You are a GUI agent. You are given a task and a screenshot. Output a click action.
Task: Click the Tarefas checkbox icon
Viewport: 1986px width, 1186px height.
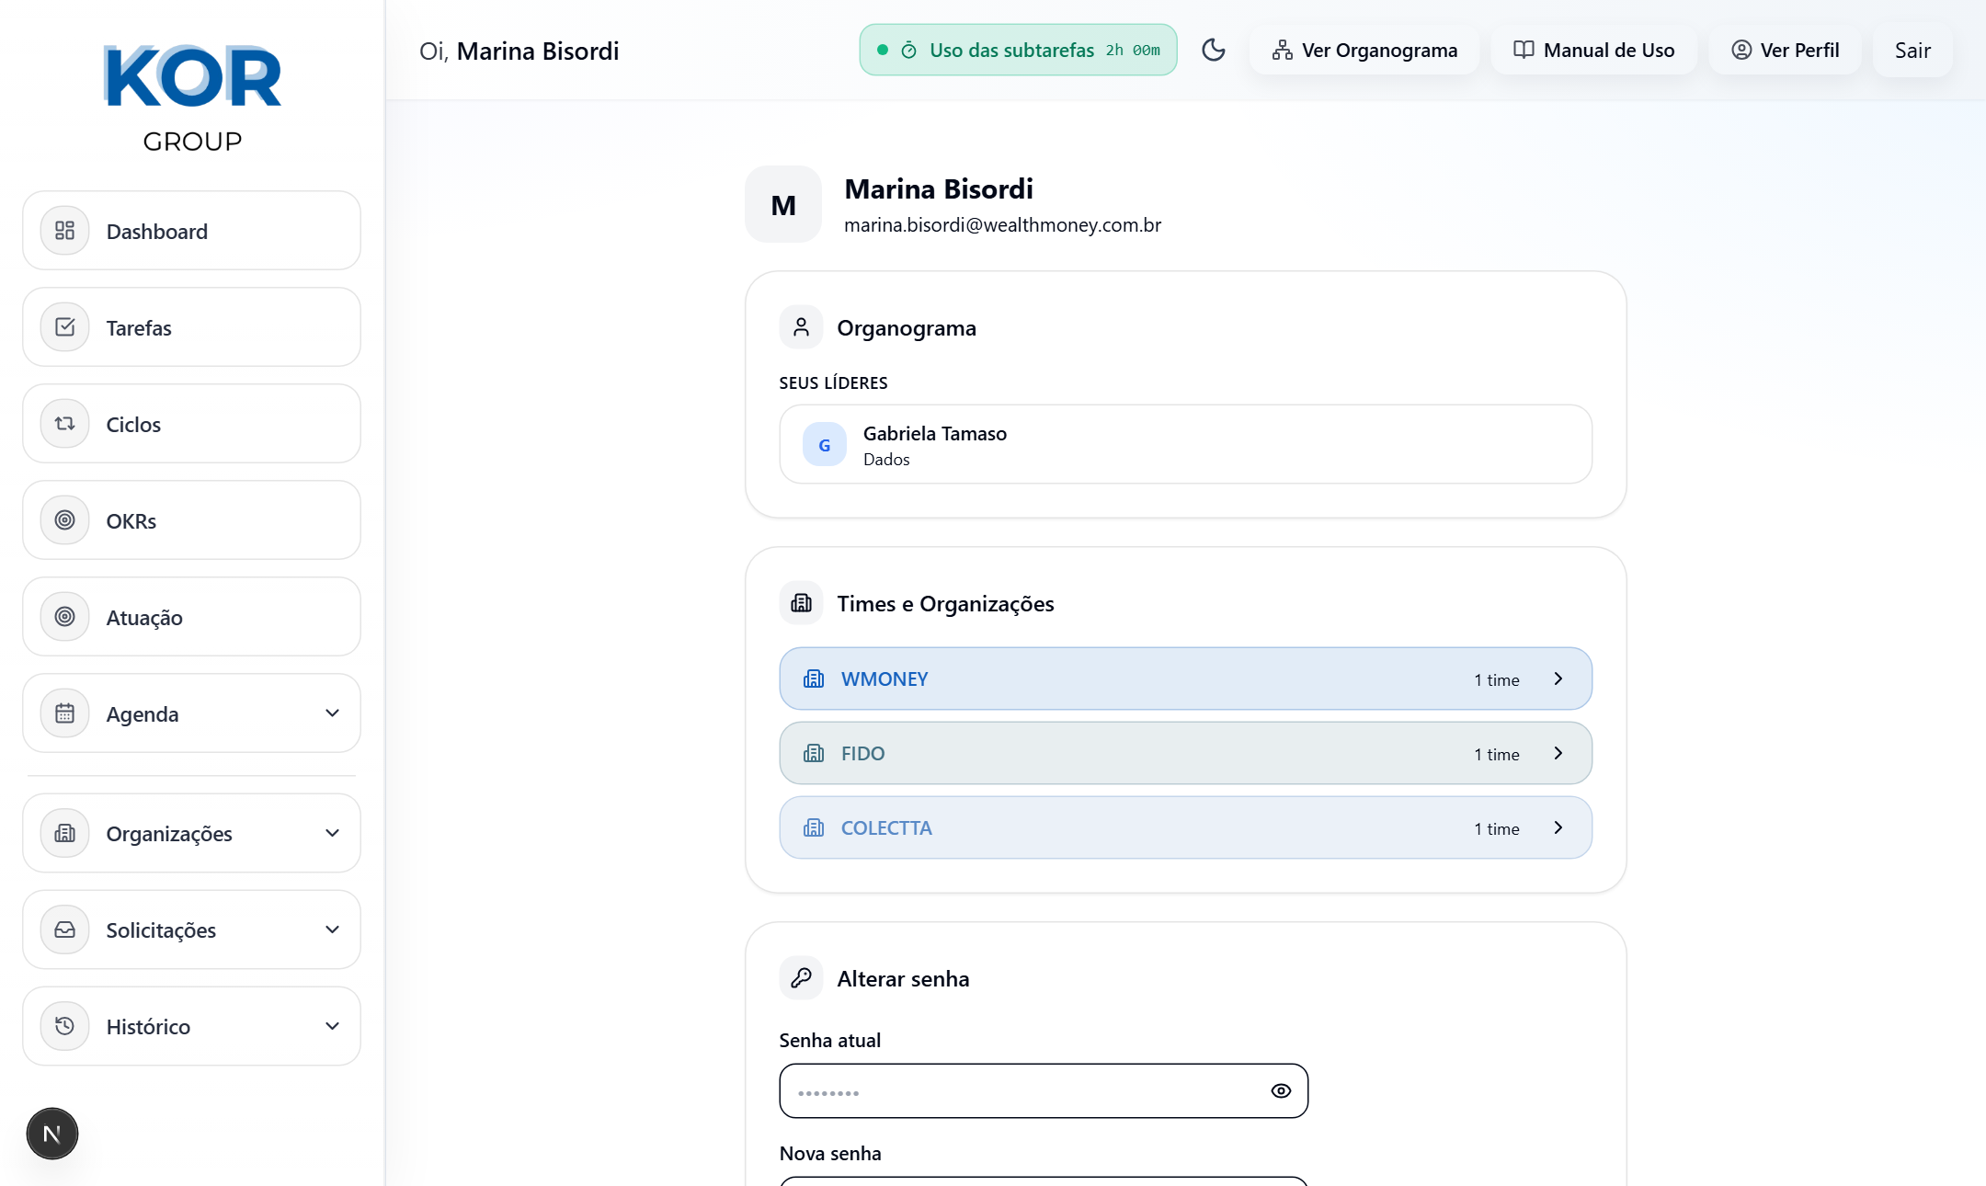click(x=64, y=327)
